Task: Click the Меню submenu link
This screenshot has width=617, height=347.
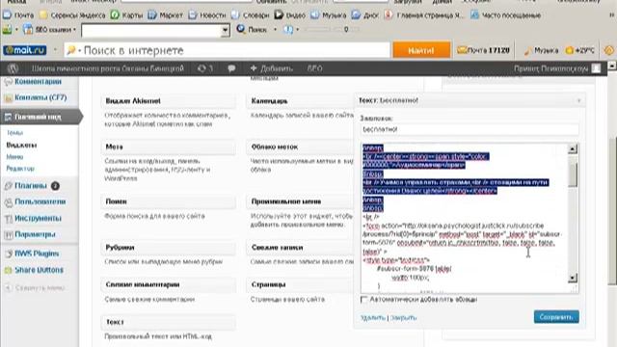Action: click(14, 156)
